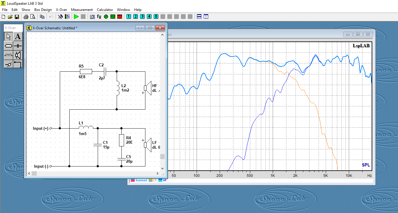398x213 pixels.
Task: Toggle memory slot 5 button
Action: [156, 17]
